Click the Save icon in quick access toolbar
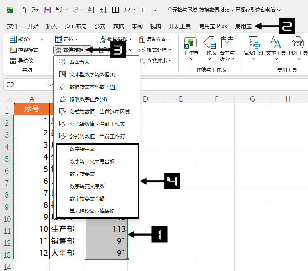The width and height of the screenshot is (308, 271). click(x=47, y=10)
